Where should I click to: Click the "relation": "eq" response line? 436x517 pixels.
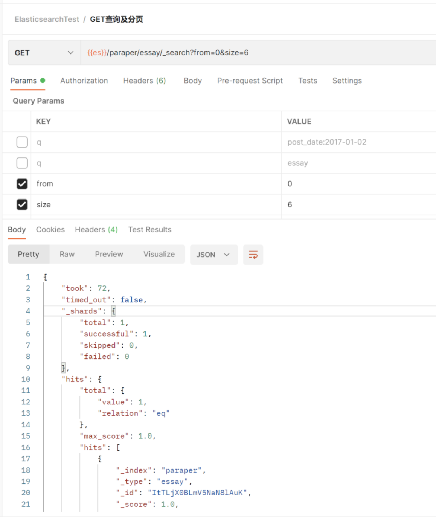[x=134, y=413]
